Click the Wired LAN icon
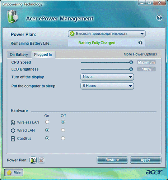Image resolution: width=168 pixels, height=180 pixels. [x=13, y=130]
